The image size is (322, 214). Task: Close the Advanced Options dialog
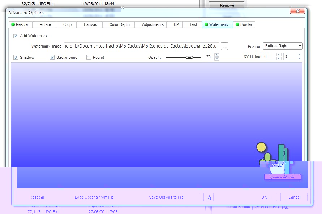click(298, 11)
